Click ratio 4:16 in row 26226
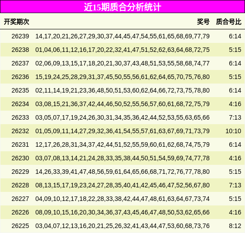245x233 pixels. coord(235,212)
